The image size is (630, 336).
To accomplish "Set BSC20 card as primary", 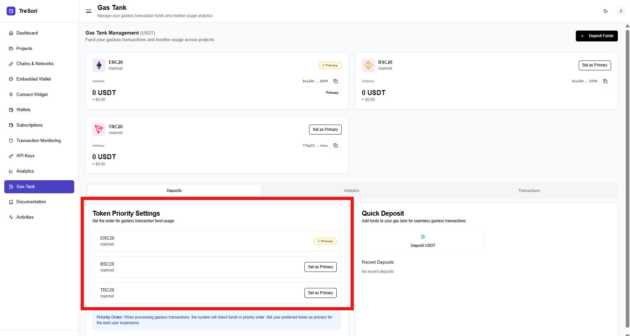I will 595,65.
